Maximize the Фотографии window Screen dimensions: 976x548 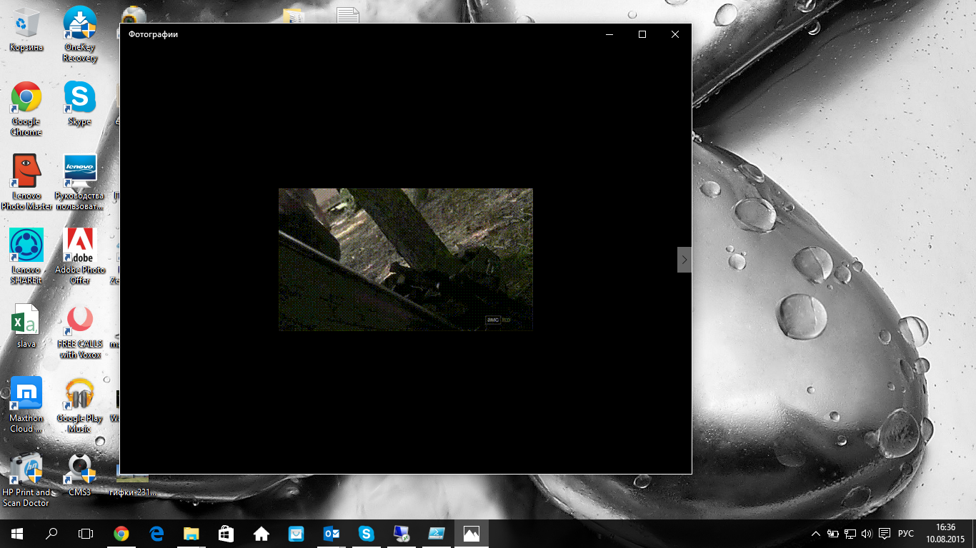click(642, 34)
